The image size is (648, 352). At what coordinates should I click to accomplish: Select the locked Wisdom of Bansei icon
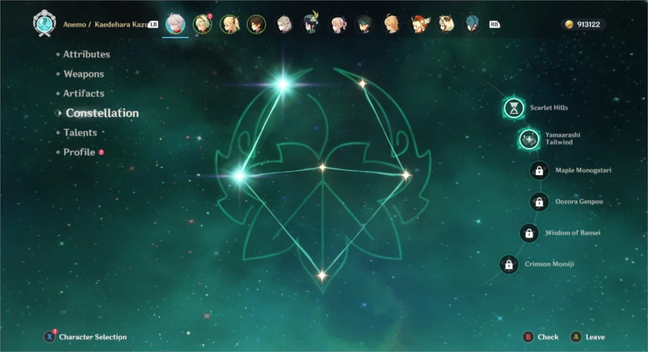[x=529, y=233]
